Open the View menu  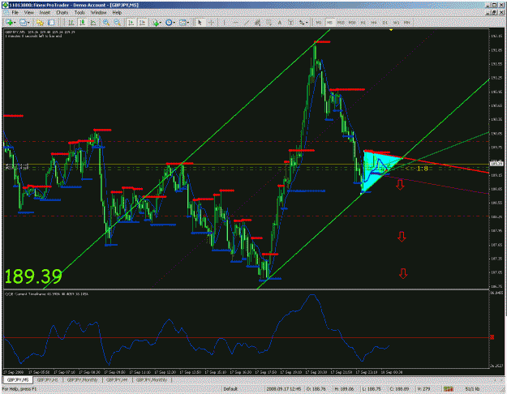tap(28, 13)
